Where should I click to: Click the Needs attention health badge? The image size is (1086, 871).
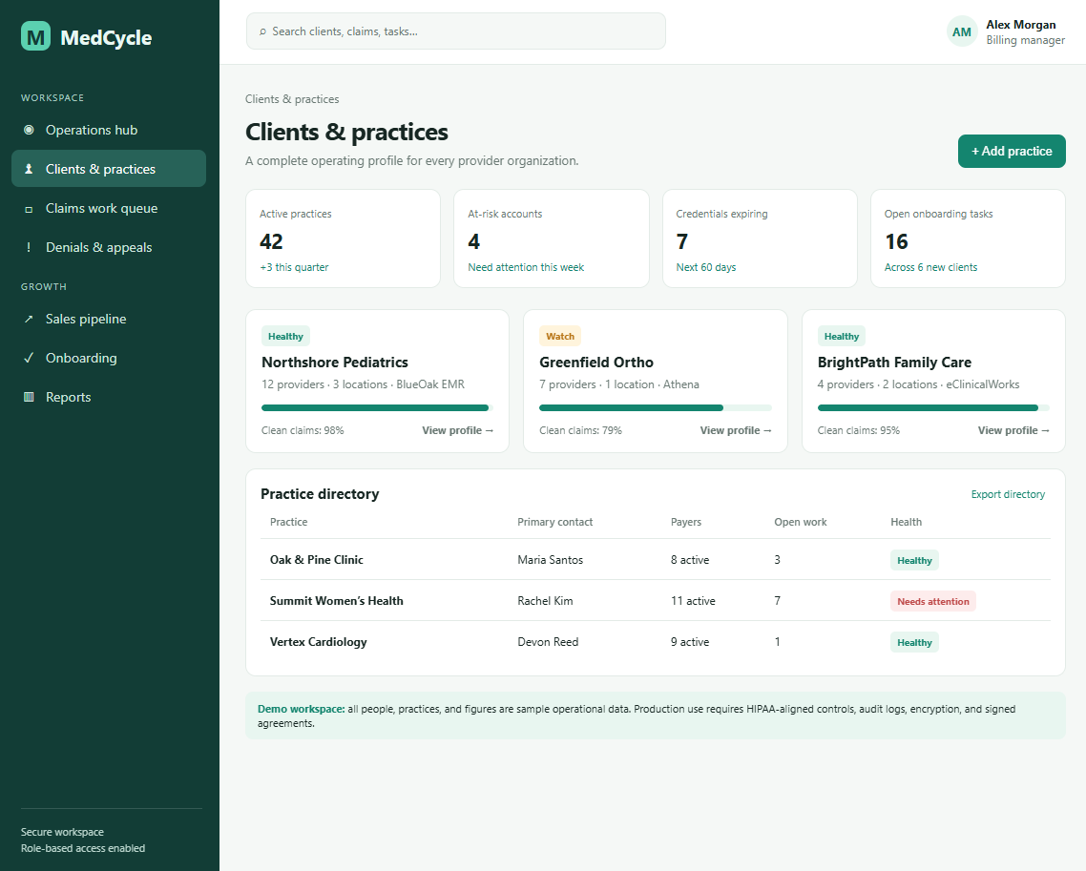click(x=933, y=601)
